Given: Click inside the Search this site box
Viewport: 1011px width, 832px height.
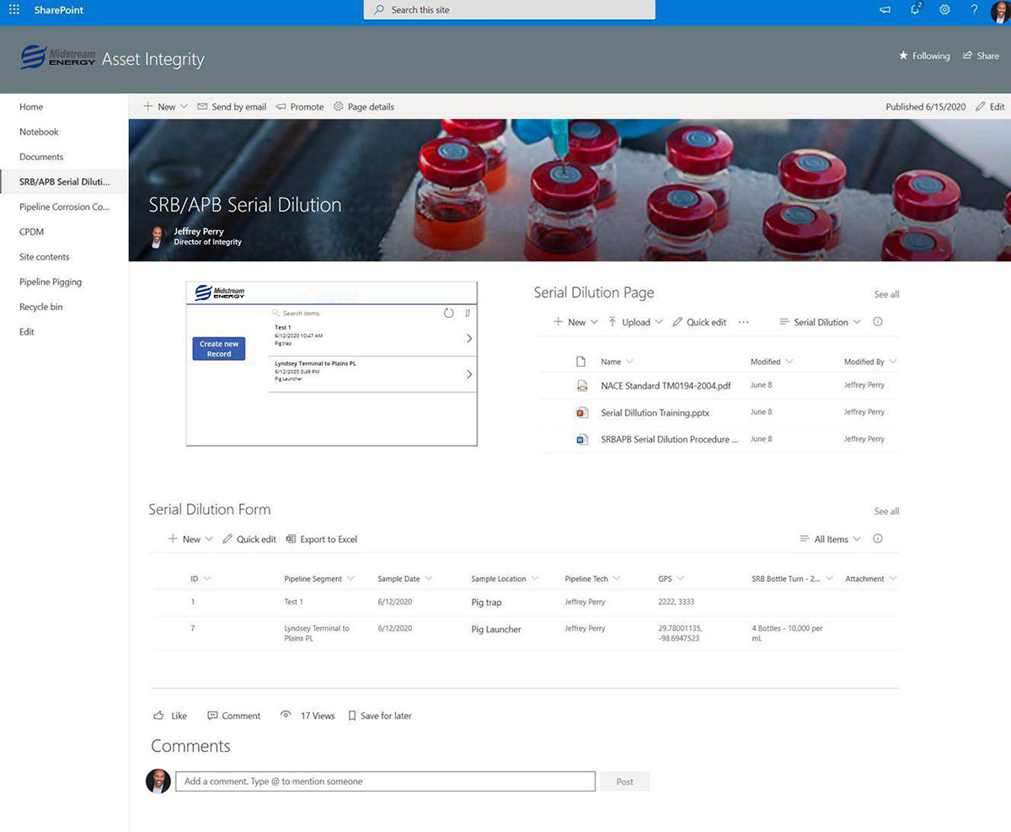Looking at the screenshot, I should pyautogui.click(x=509, y=10).
